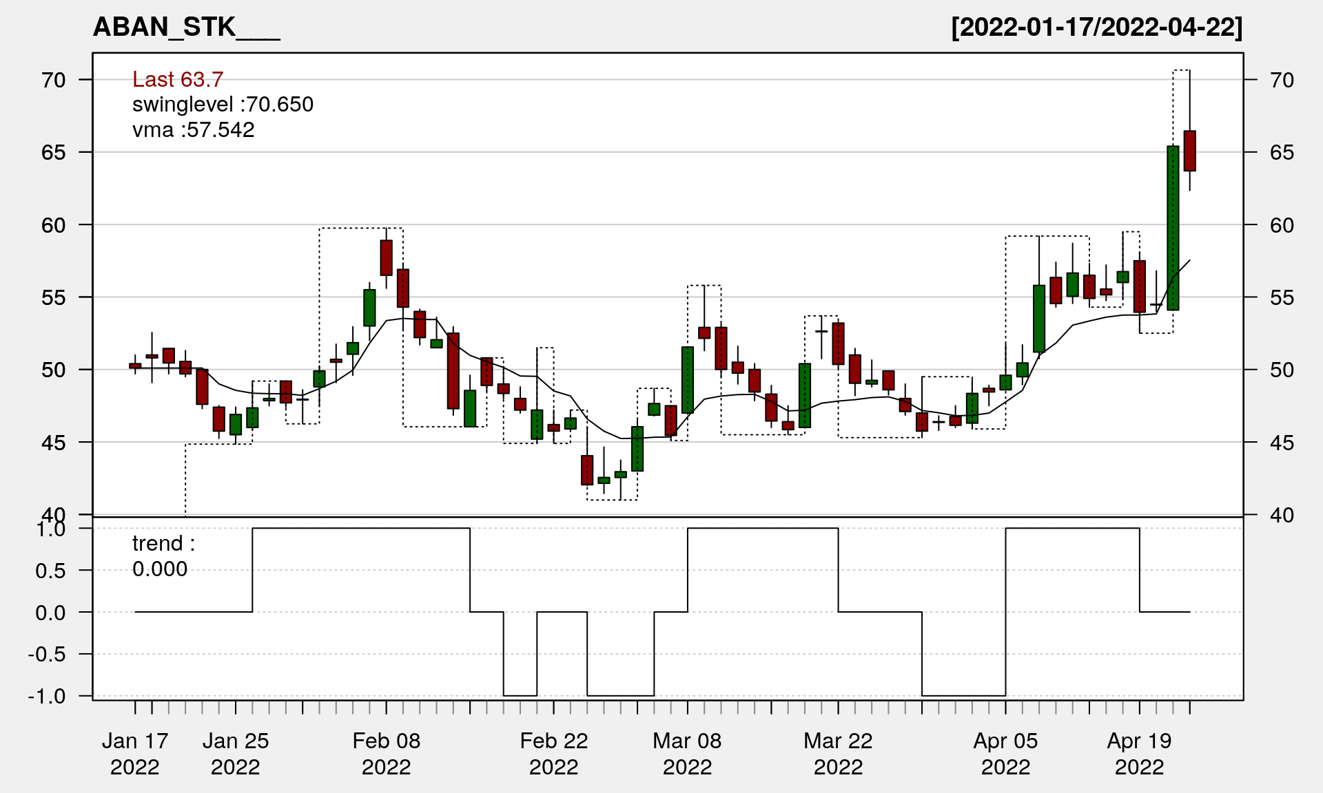
Task: Click the Feb 08 2022 axis label
Action: click(x=386, y=753)
